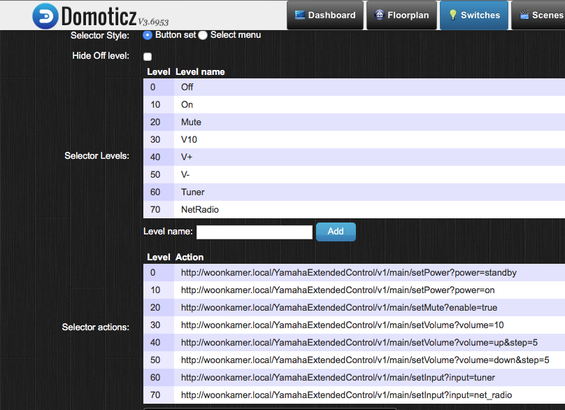Click the Domoticz logo icon
The height and width of the screenshot is (410, 565).
(45, 16)
